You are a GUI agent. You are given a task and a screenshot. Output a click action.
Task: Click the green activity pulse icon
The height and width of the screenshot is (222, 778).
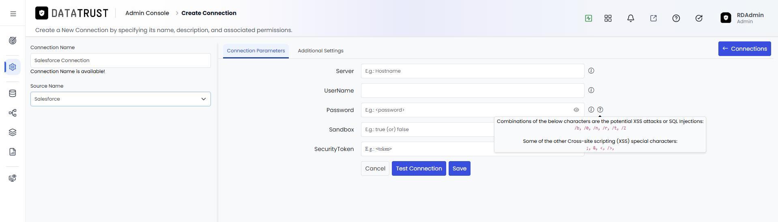[589, 18]
